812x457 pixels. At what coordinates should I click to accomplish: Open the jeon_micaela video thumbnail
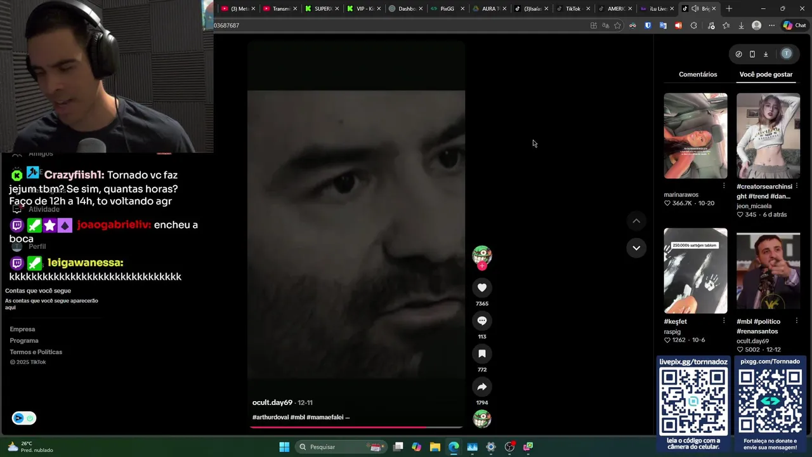tap(768, 136)
